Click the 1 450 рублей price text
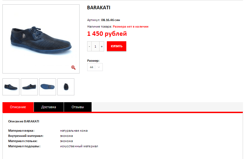Viewport: 252px width, 159px height. [107, 34]
